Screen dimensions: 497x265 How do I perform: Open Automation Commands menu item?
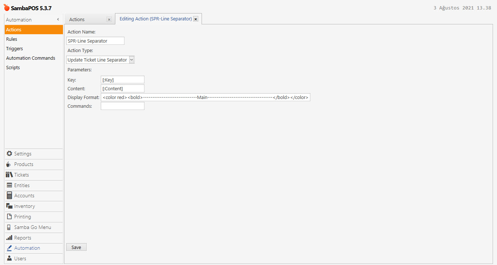coord(33,58)
